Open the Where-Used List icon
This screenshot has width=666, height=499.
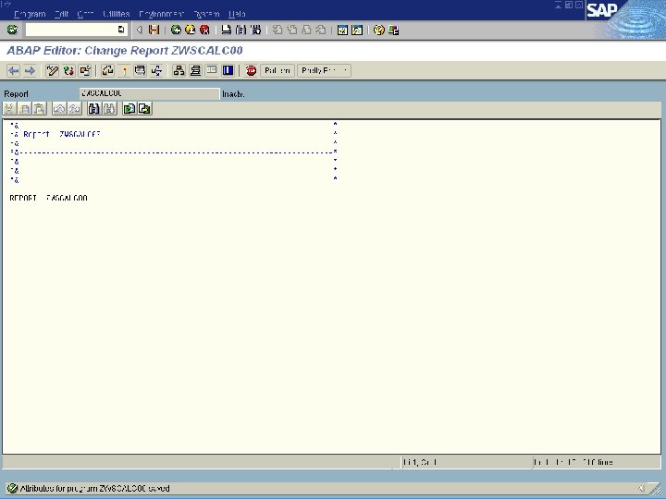(156, 70)
